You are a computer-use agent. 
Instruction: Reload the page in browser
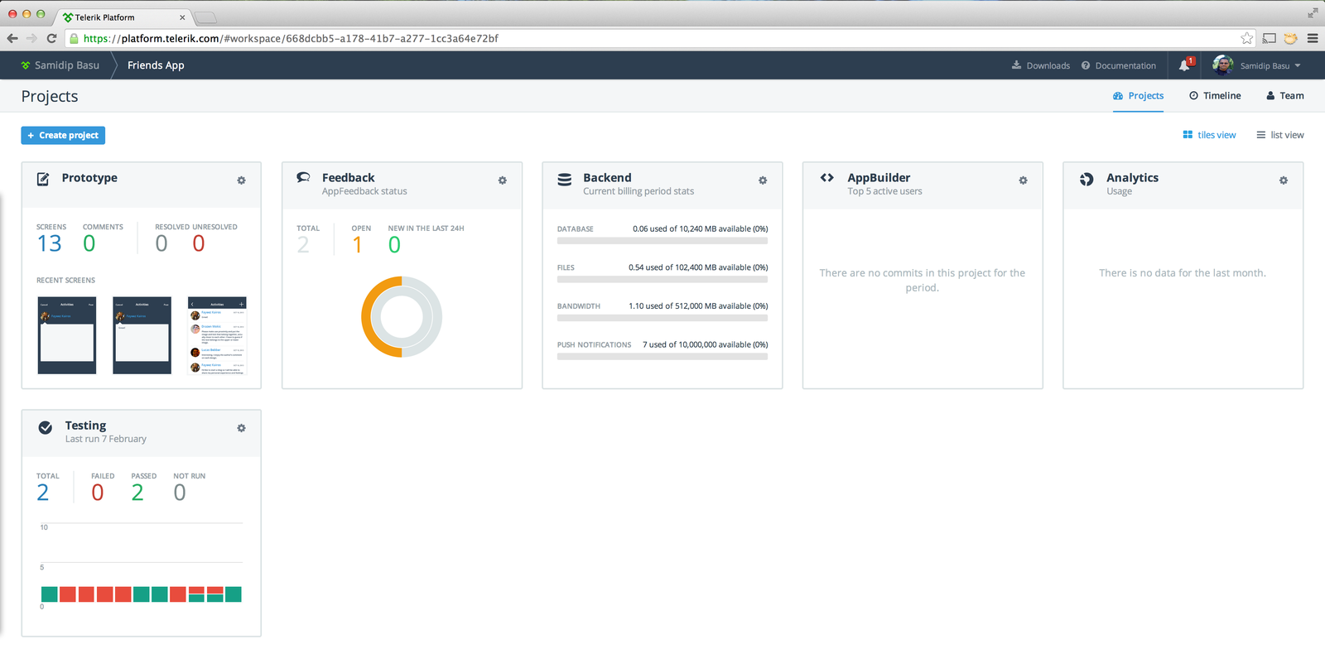click(x=51, y=38)
